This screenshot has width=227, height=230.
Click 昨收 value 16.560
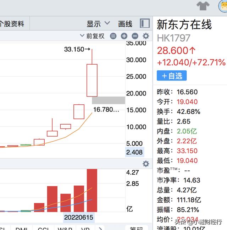click(187, 92)
